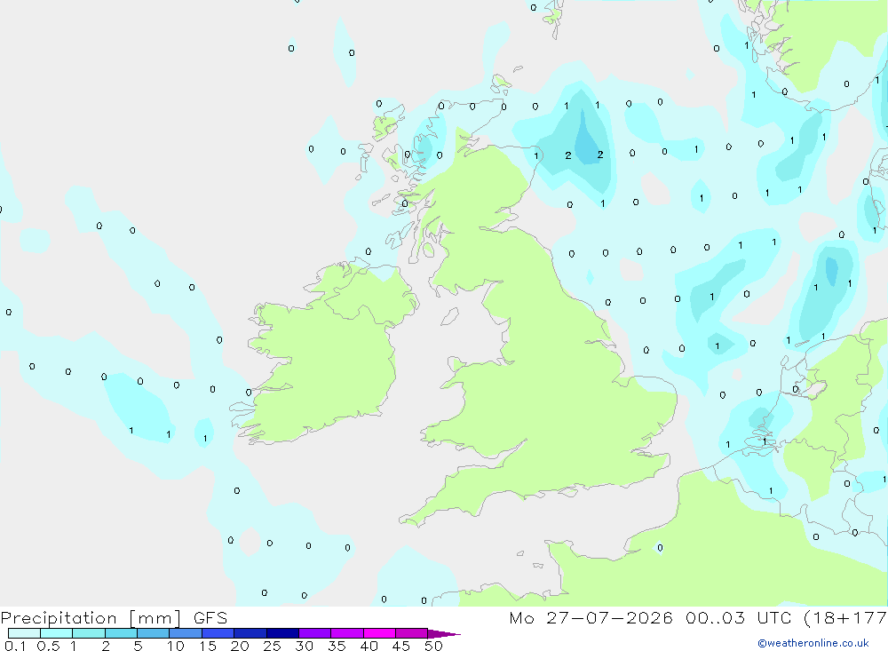
Task: Click the lightest 0.1–0.5 mm legend swatch
Action: coord(24,633)
